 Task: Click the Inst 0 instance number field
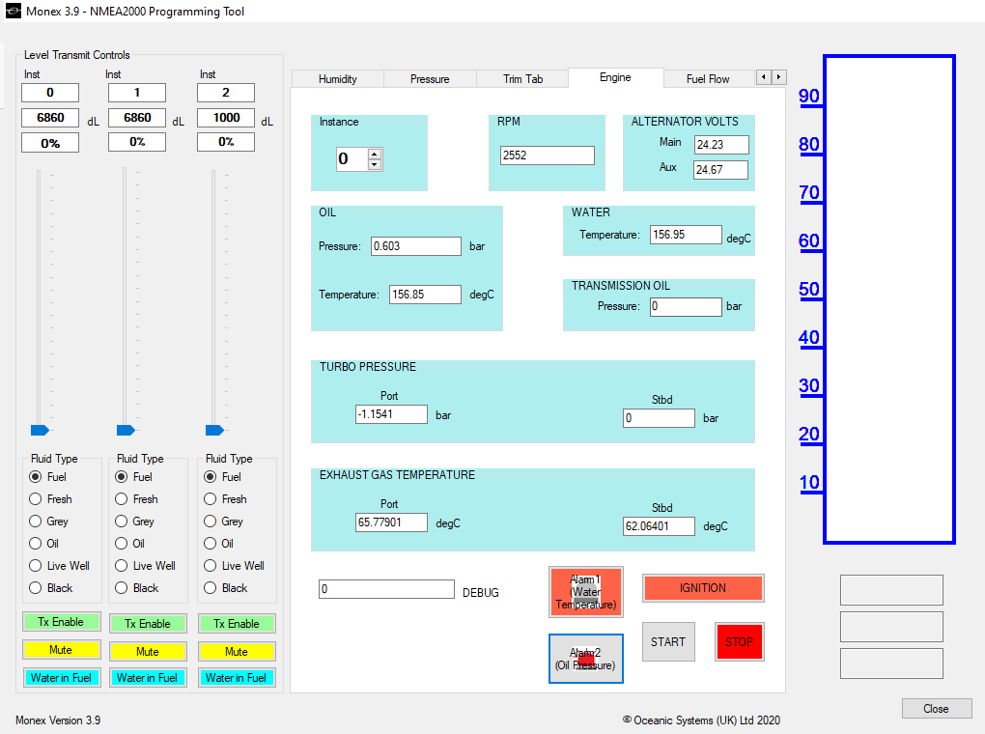pos(50,93)
